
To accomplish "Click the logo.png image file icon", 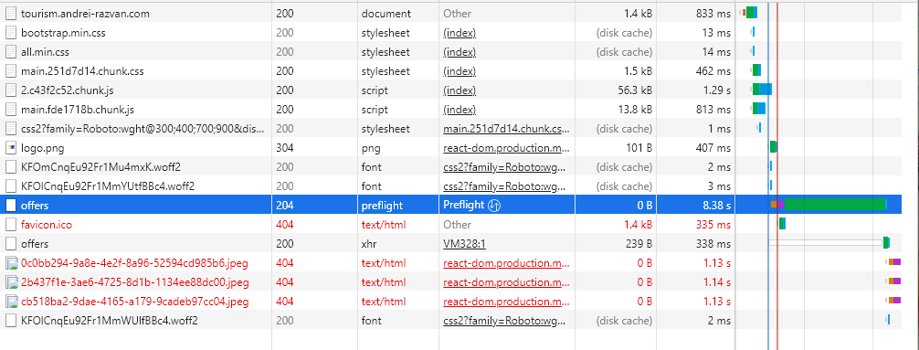I will [11, 148].
